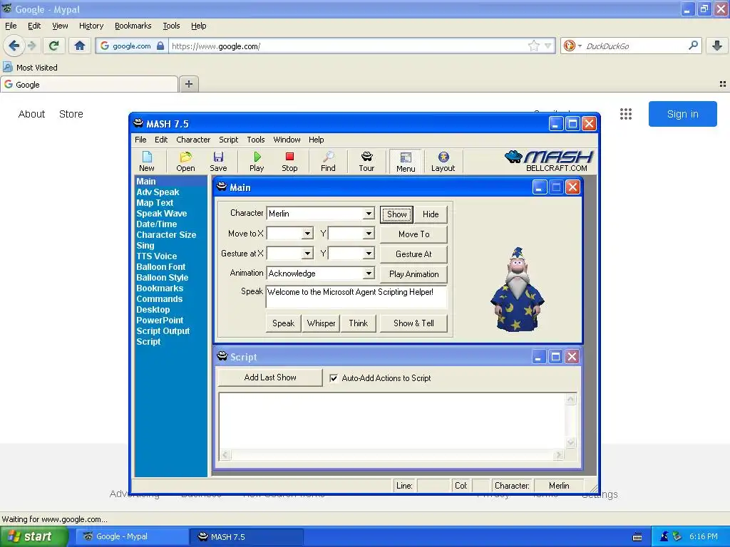Expand the Character dropdown showing Merlin

click(369, 214)
